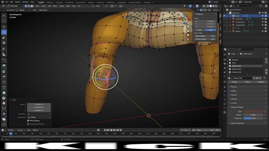Screen dimensions: 269x151
Task: Hide Cube with its eye icon
Action: tap(262, 16)
